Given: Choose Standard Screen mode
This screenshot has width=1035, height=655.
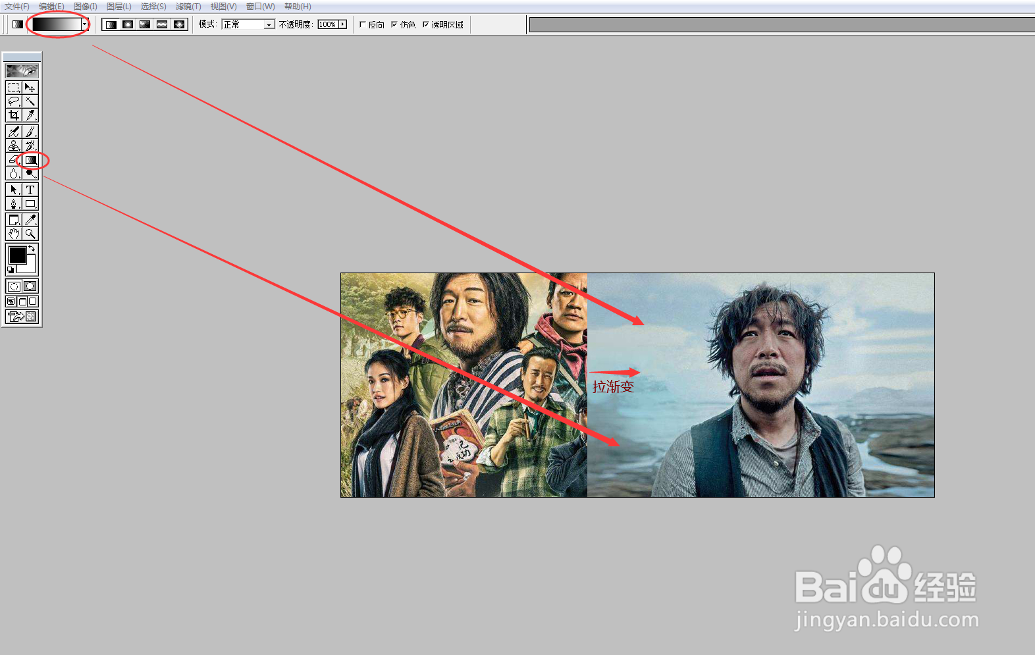Looking at the screenshot, I should [x=11, y=301].
